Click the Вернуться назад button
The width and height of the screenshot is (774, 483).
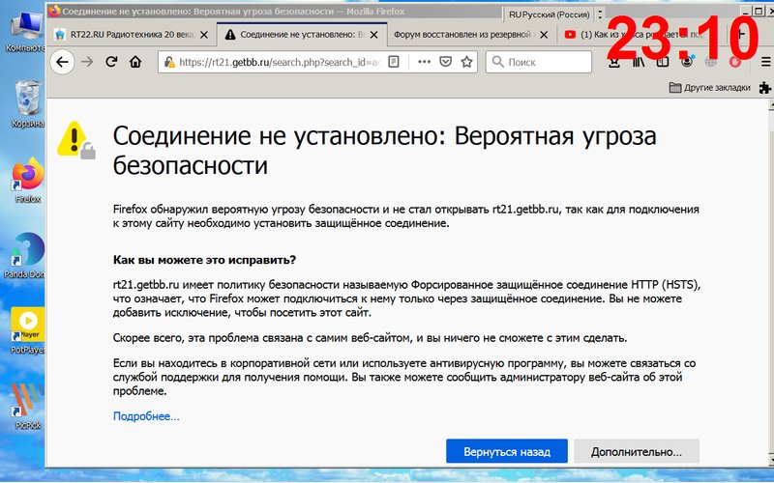pyautogui.click(x=506, y=451)
